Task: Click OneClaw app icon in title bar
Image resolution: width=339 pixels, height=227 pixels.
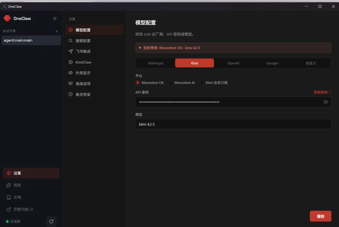Action: pos(4,7)
